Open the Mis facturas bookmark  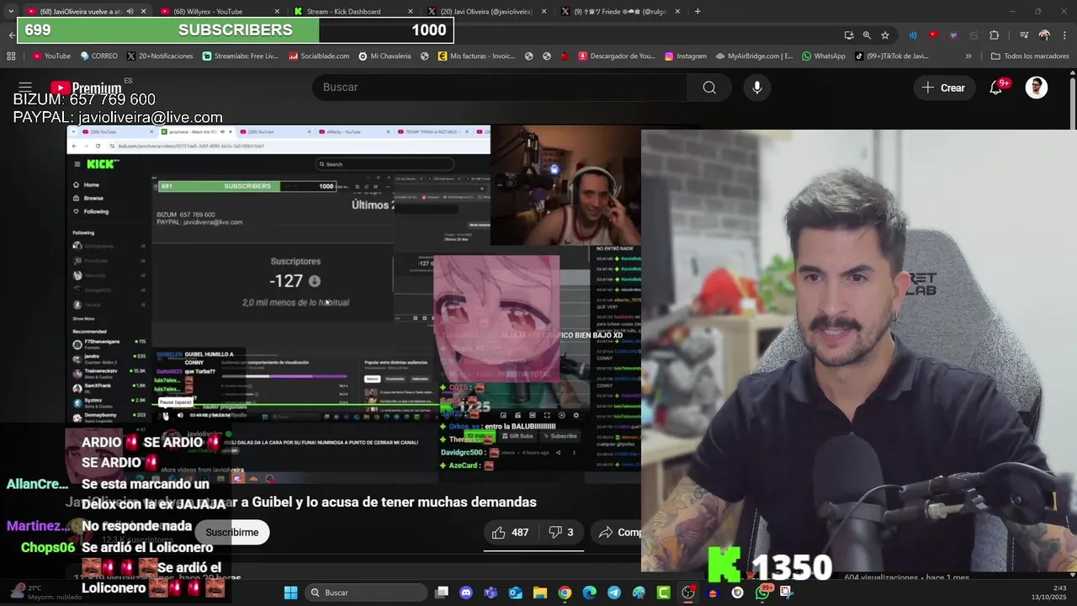click(x=476, y=56)
